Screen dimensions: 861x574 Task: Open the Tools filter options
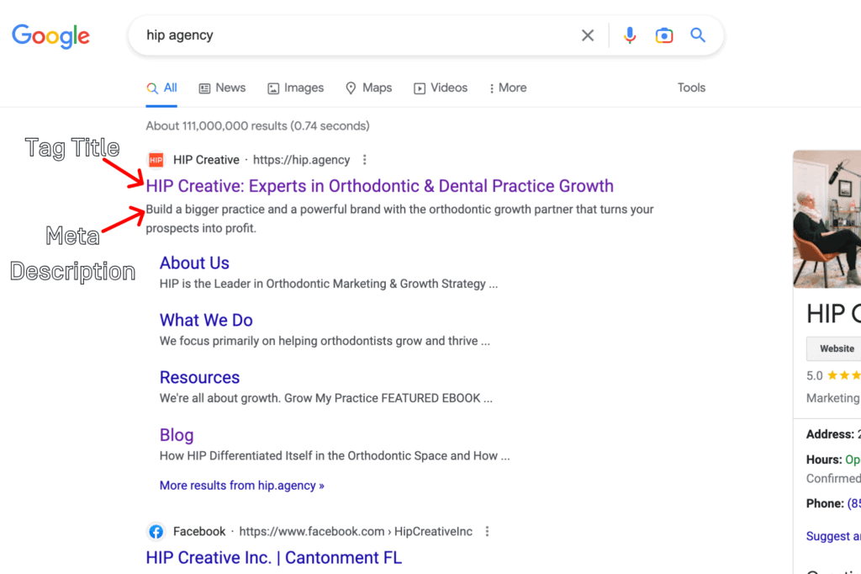point(691,88)
